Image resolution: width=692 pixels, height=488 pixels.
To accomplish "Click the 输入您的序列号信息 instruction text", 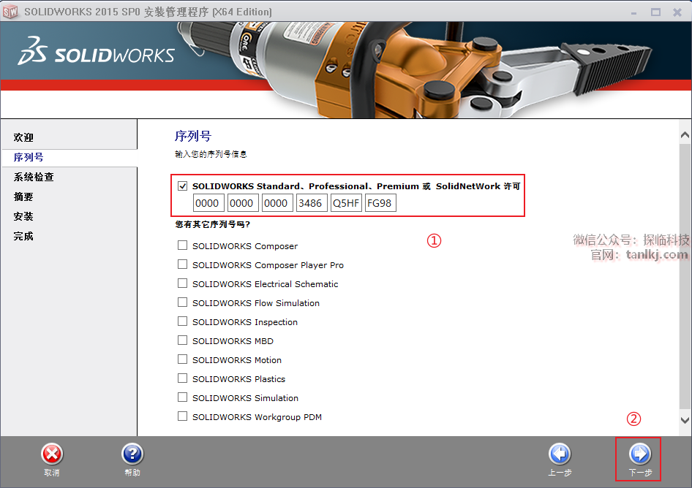I will click(211, 154).
